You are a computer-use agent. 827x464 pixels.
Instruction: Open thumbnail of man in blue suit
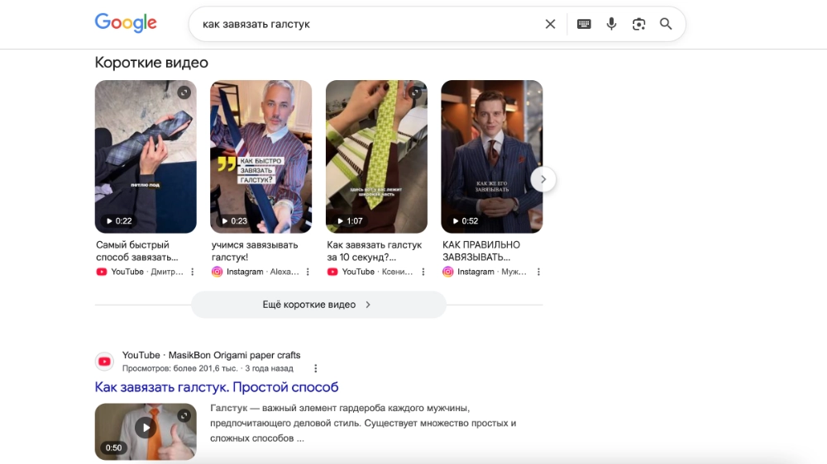point(492,156)
